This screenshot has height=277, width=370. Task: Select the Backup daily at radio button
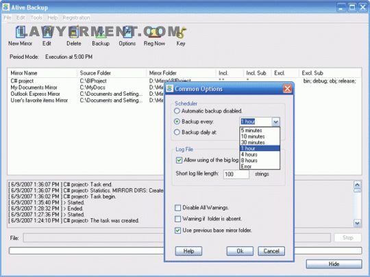(x=177, y=132)
